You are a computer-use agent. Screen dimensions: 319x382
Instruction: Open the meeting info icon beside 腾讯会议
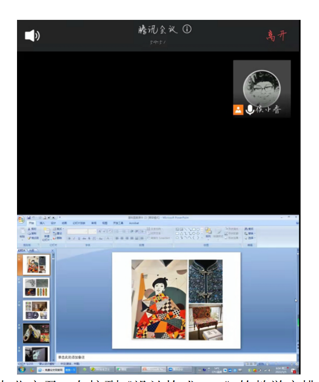(x=187, y=29)
